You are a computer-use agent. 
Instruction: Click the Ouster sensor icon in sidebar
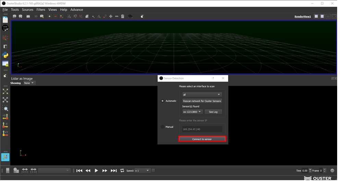tap(5, 28)
